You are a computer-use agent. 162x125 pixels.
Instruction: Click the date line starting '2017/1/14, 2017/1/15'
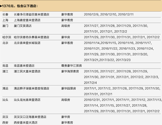pos(116,105)
